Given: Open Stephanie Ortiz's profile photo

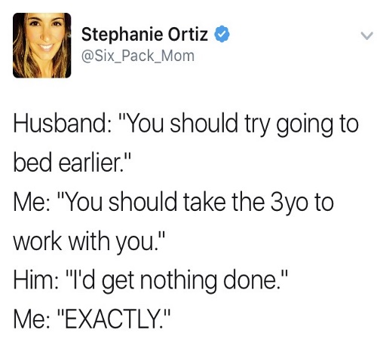Looking at the screenshot, I should pos(42,45).
